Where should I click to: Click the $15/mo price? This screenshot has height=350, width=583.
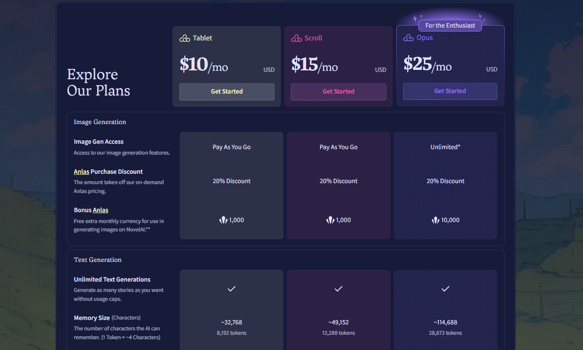click(x=314, y=64)
